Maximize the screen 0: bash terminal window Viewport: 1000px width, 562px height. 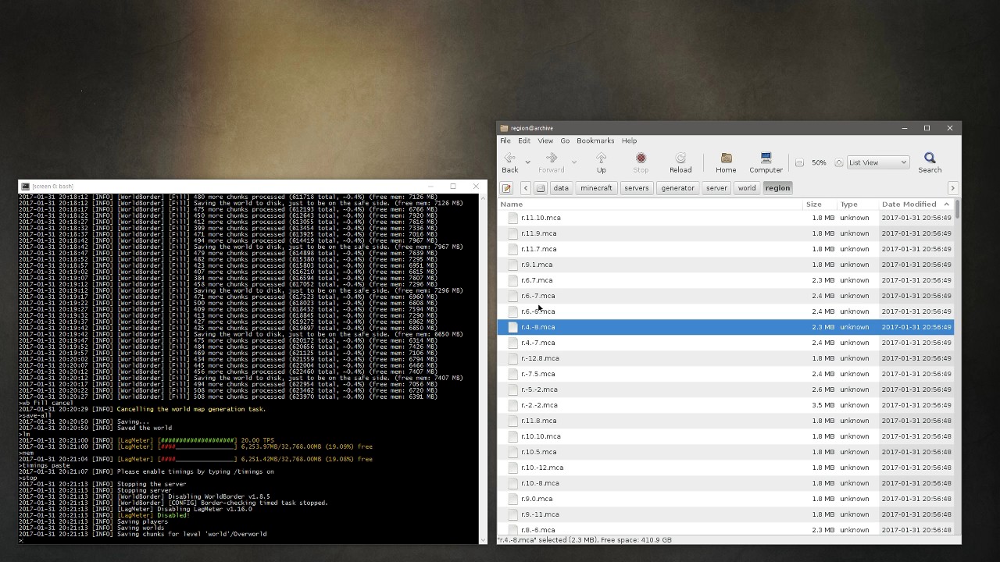tap(453, 186)
